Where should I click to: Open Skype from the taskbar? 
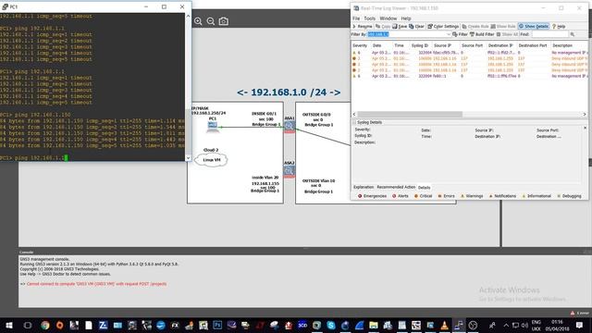click(331, 325)
